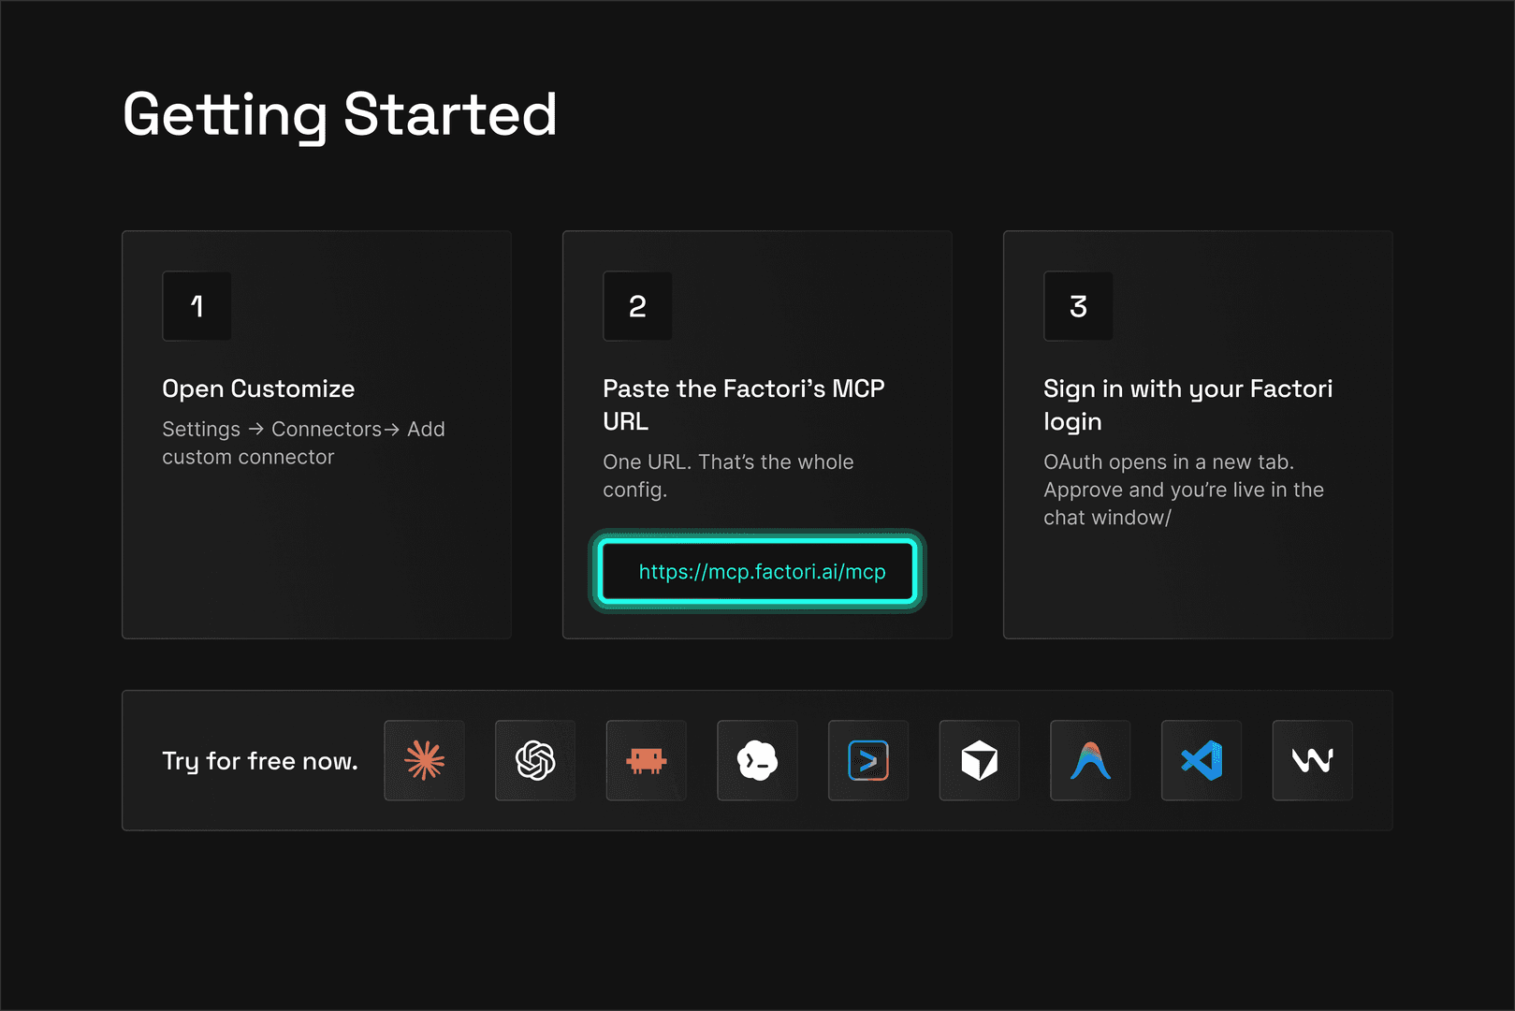Click "One URL. That's the whole config." text

[728, 476]
